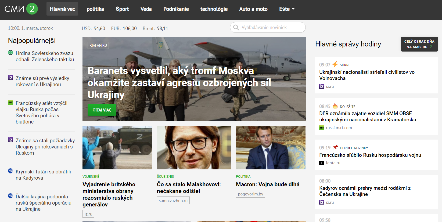442x222 pixels.
Task: Switch to the technológie section
Action: (x=214, y=9)
